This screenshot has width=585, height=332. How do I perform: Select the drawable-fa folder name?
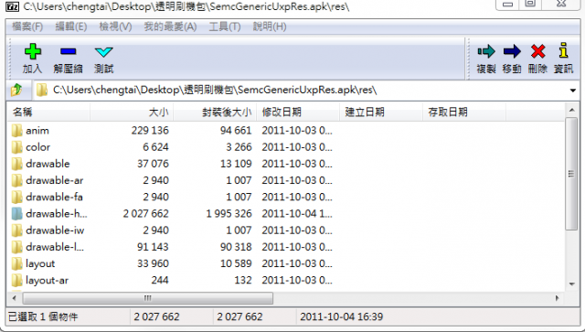pyautogui.click(x=55, y=198)
